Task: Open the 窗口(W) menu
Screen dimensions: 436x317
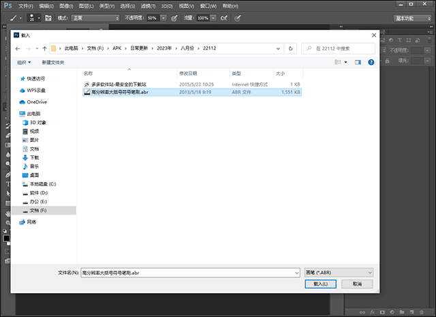Action: (208, 6)
